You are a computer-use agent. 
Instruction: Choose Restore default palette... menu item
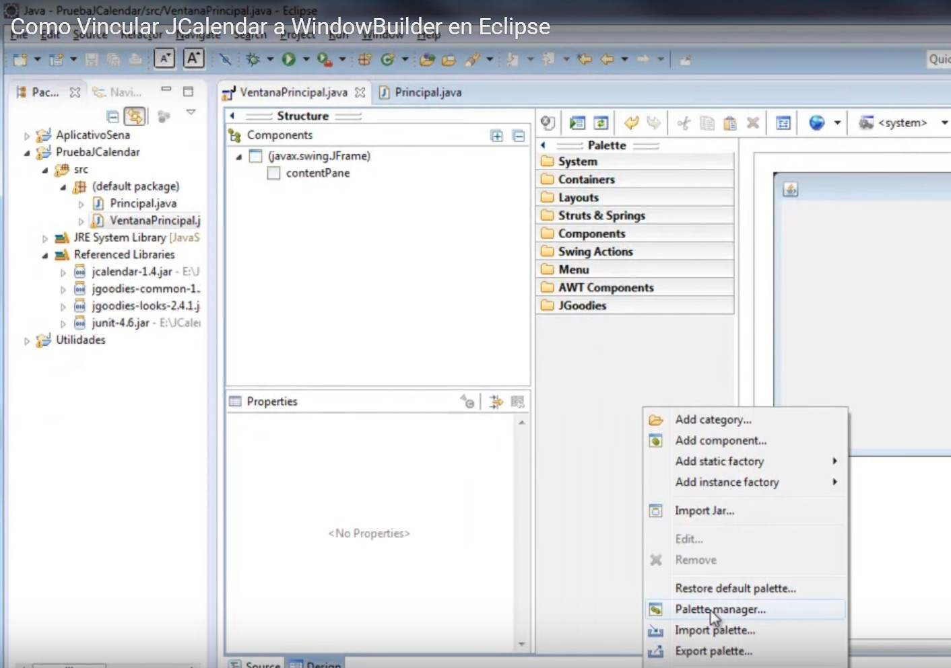[x=745, y=589]
